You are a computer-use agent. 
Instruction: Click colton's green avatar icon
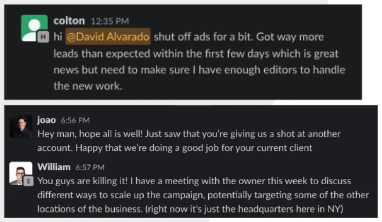[x=34, y=28]
